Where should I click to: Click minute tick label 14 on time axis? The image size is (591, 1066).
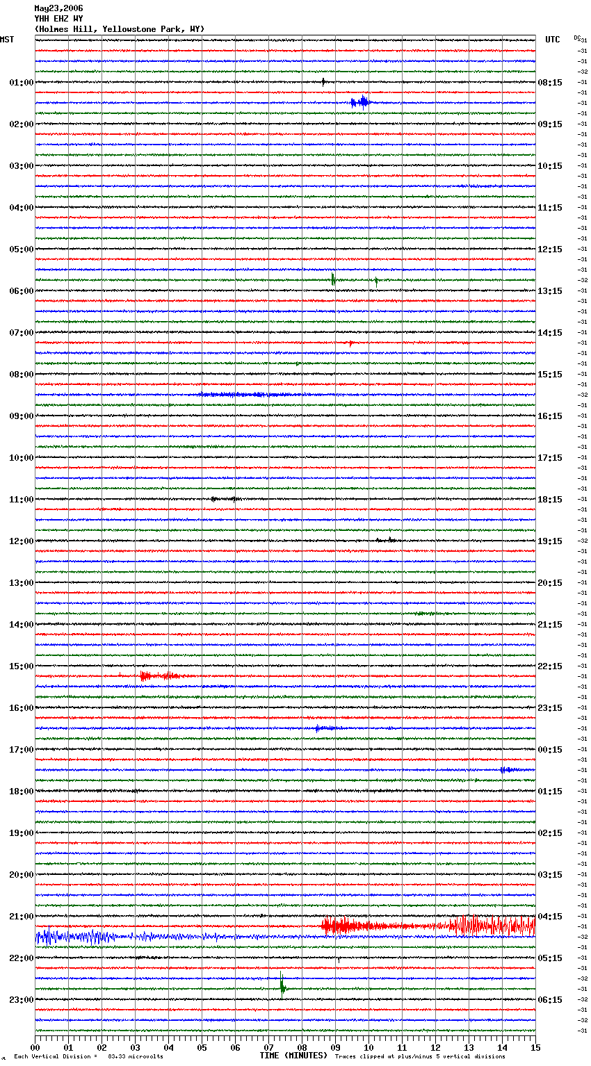502,1047
